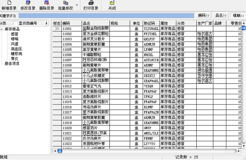Select product 牛磺酸颗粒
The width and height of the screenshot is (246, 160).
pos(96,55)
